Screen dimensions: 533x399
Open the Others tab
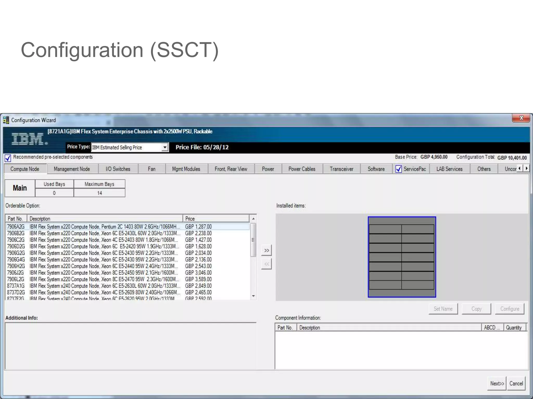[x=484, y=169]
